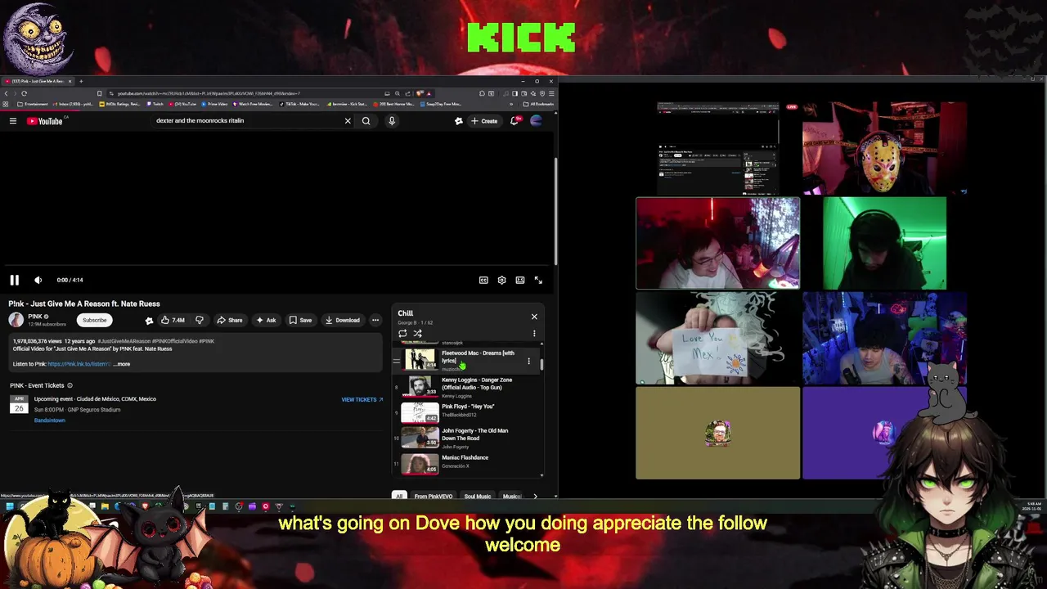1047x589 pixels.
Task: Open Prime Video bookmark
Action: click(214, 104)
